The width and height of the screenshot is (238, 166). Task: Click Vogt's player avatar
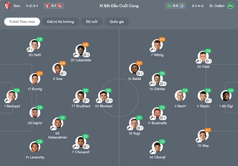coord(135,123)
